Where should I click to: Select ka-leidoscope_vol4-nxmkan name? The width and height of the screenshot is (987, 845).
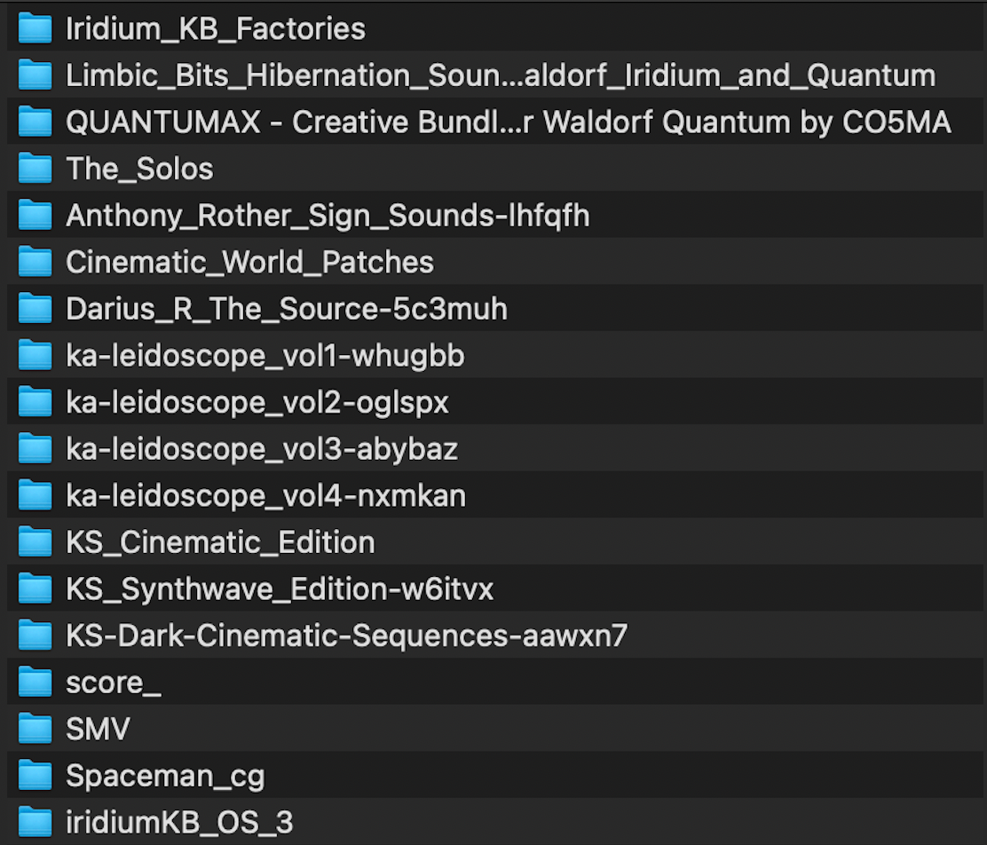[266, 496]
